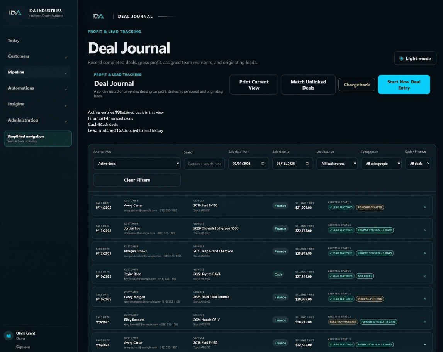Open the Chargeback button

pyautogui.click(x=356, y=85)
